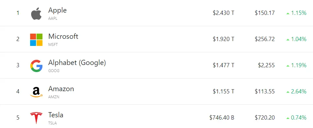Click the AAPL ticker symbol
The height and width of the screenshot is (128, 313).
53,18
